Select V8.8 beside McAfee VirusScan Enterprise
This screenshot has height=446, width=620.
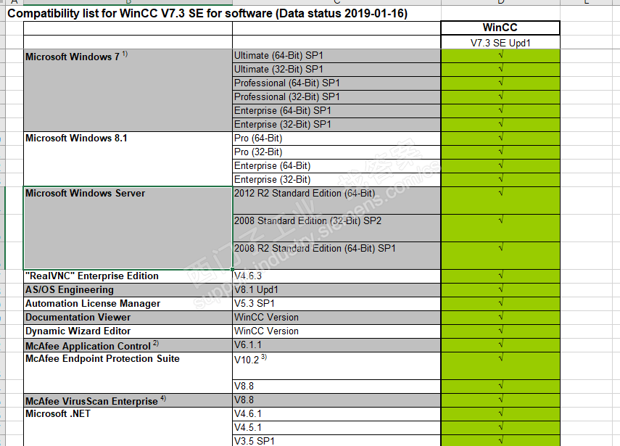tap(336, 400)
